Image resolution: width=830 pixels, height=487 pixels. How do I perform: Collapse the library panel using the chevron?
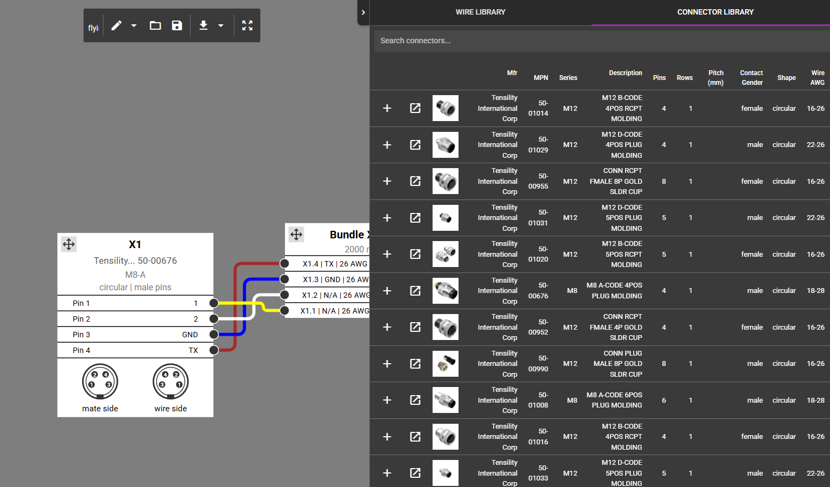click(363, 12)
